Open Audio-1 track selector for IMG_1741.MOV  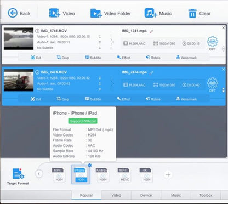100,42
